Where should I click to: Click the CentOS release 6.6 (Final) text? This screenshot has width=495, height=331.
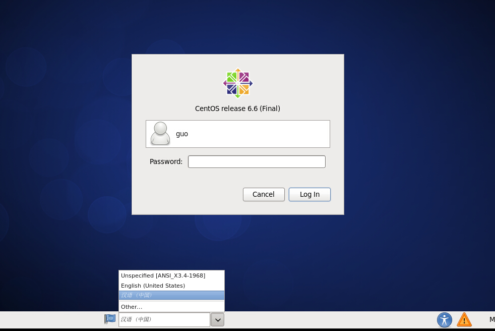[237, 108]
